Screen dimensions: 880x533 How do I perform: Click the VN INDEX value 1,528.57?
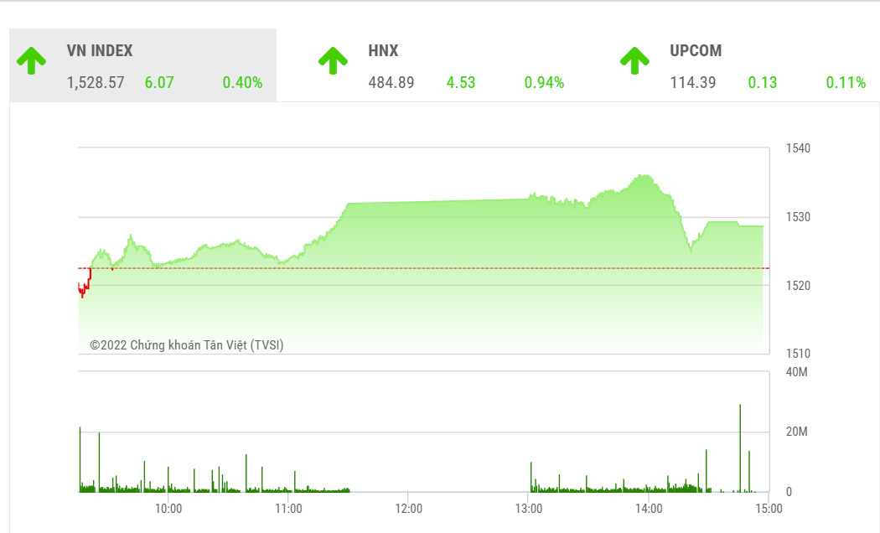pyautogui.click(x=96, y=83)
